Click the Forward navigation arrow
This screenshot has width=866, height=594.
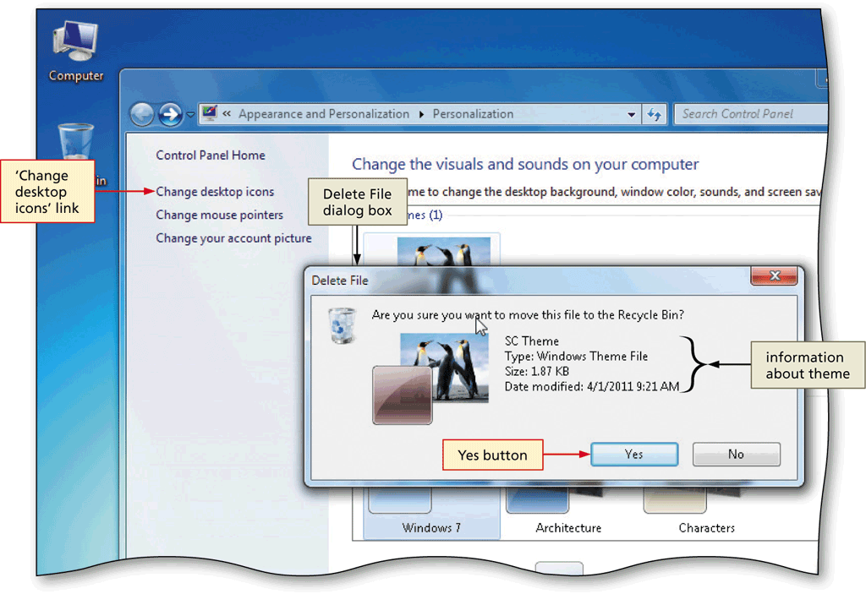170,114
